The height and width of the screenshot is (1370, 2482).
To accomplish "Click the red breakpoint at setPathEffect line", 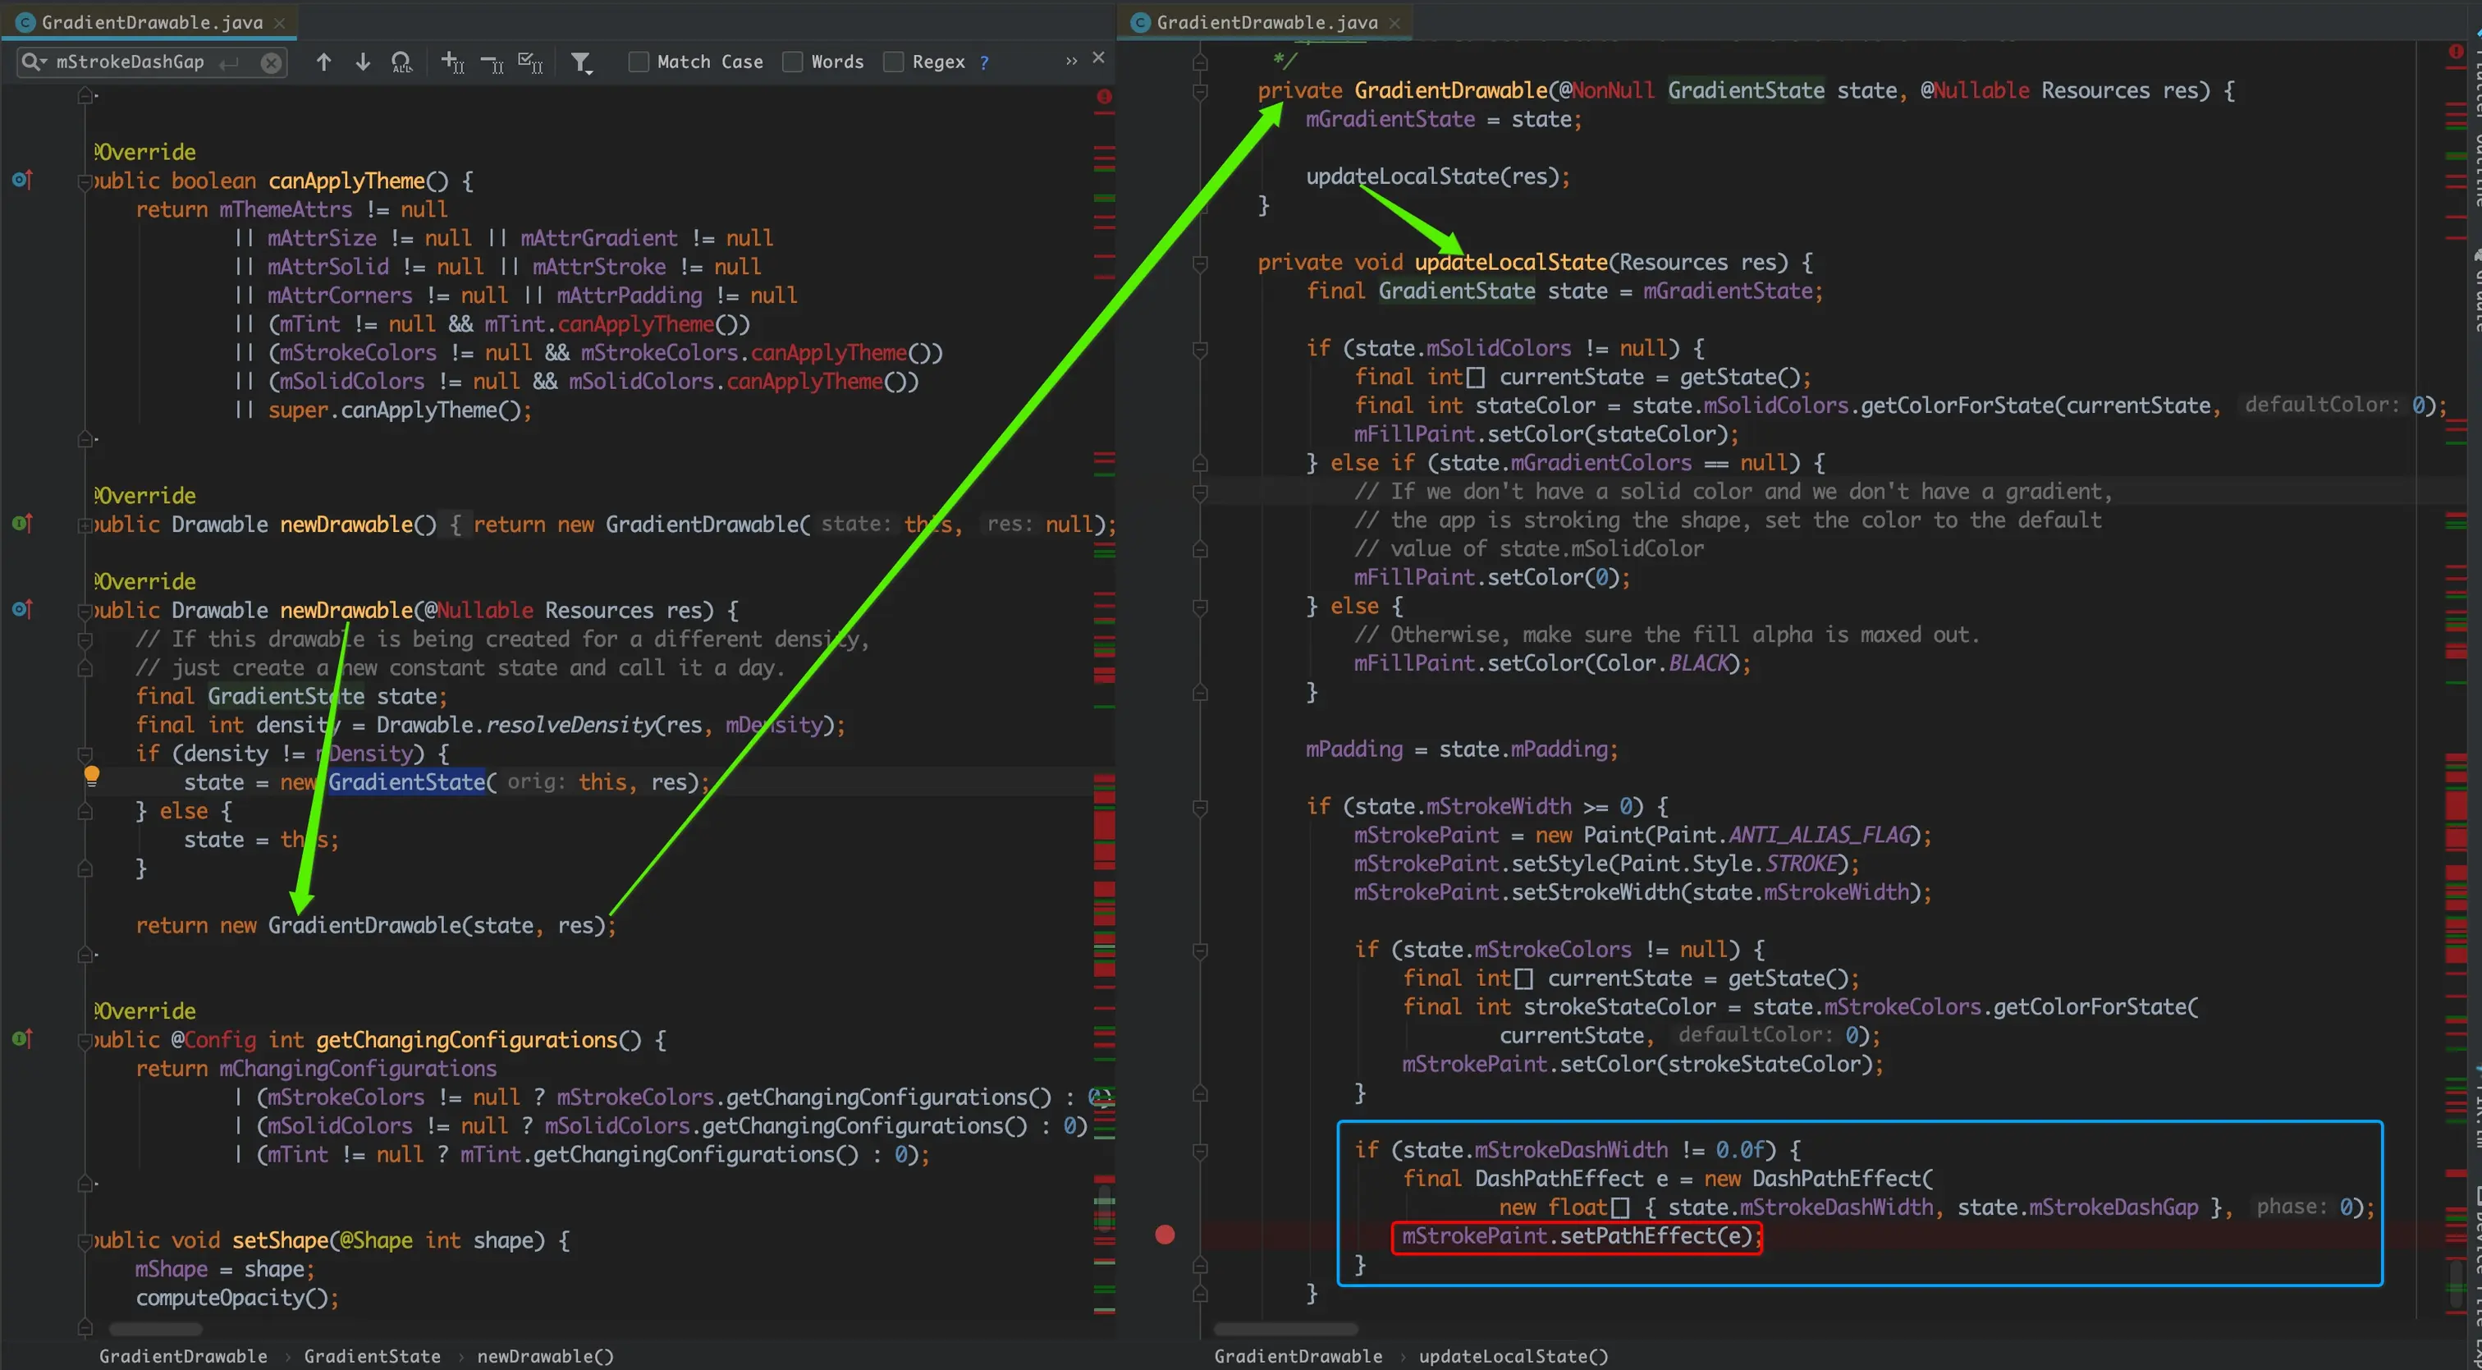I will pyautogui.click(x=1165, y=1235).
